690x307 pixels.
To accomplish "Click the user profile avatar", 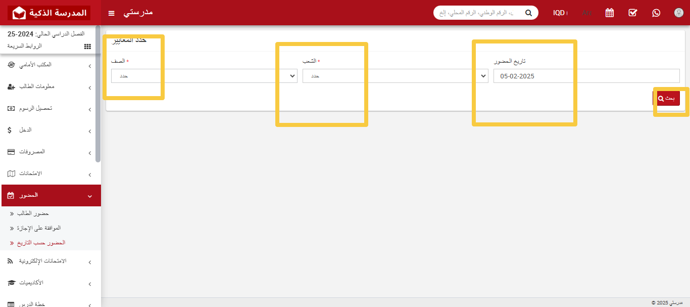I will point(679,13).
